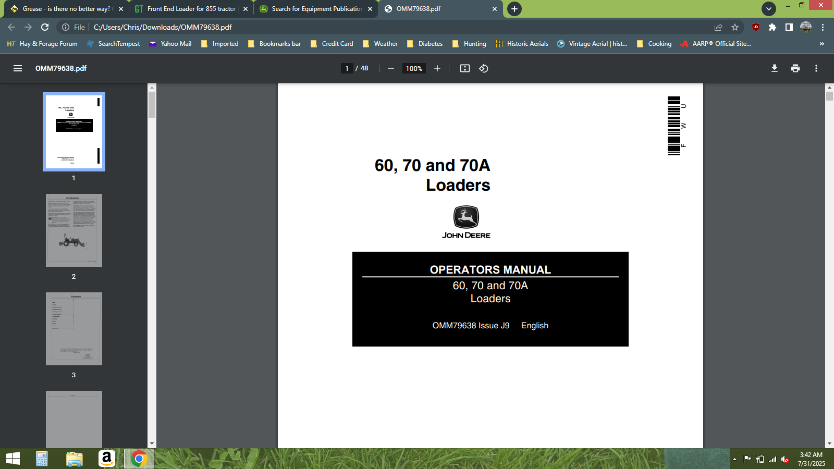Screen dimensions: 834x469
Task: Select page 1 thumbnail
Action: 74,132
